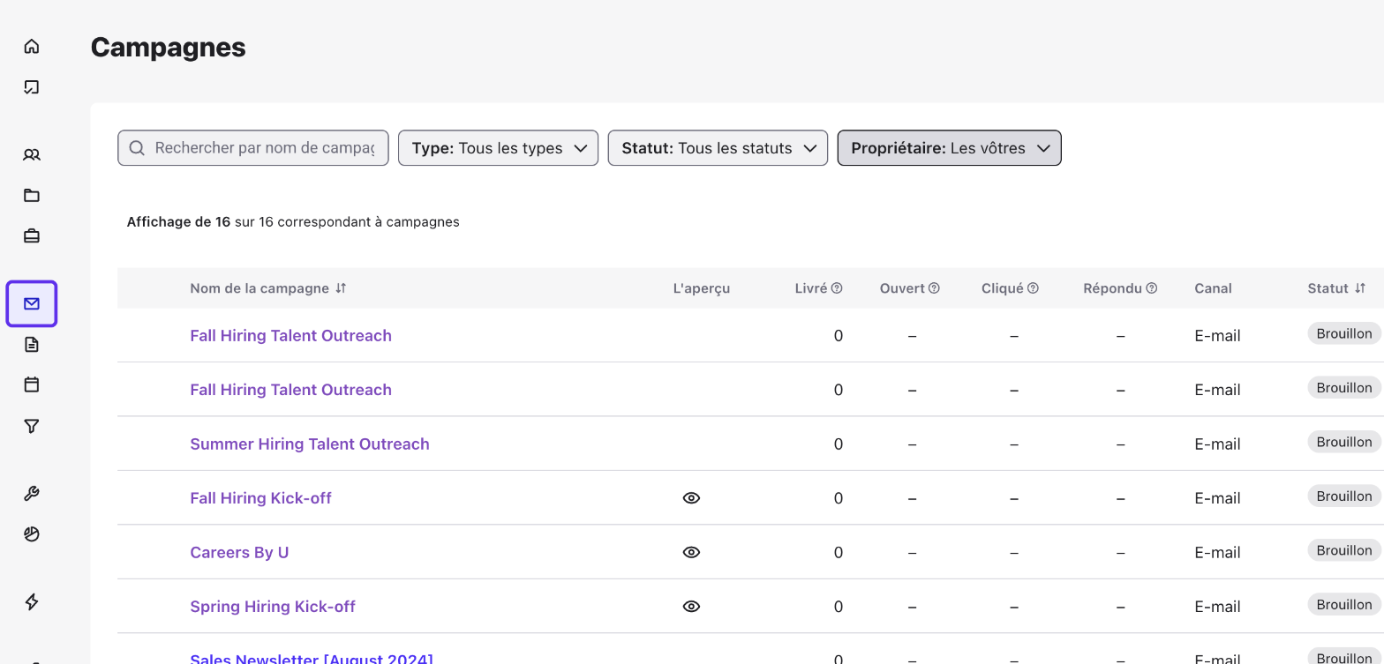1384x664 pixels.
Task: Open the briefcase jobs icon in sidebar
Action: (32, 236)
